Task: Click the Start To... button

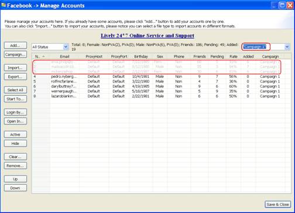Action: click(x=15, y=99)
